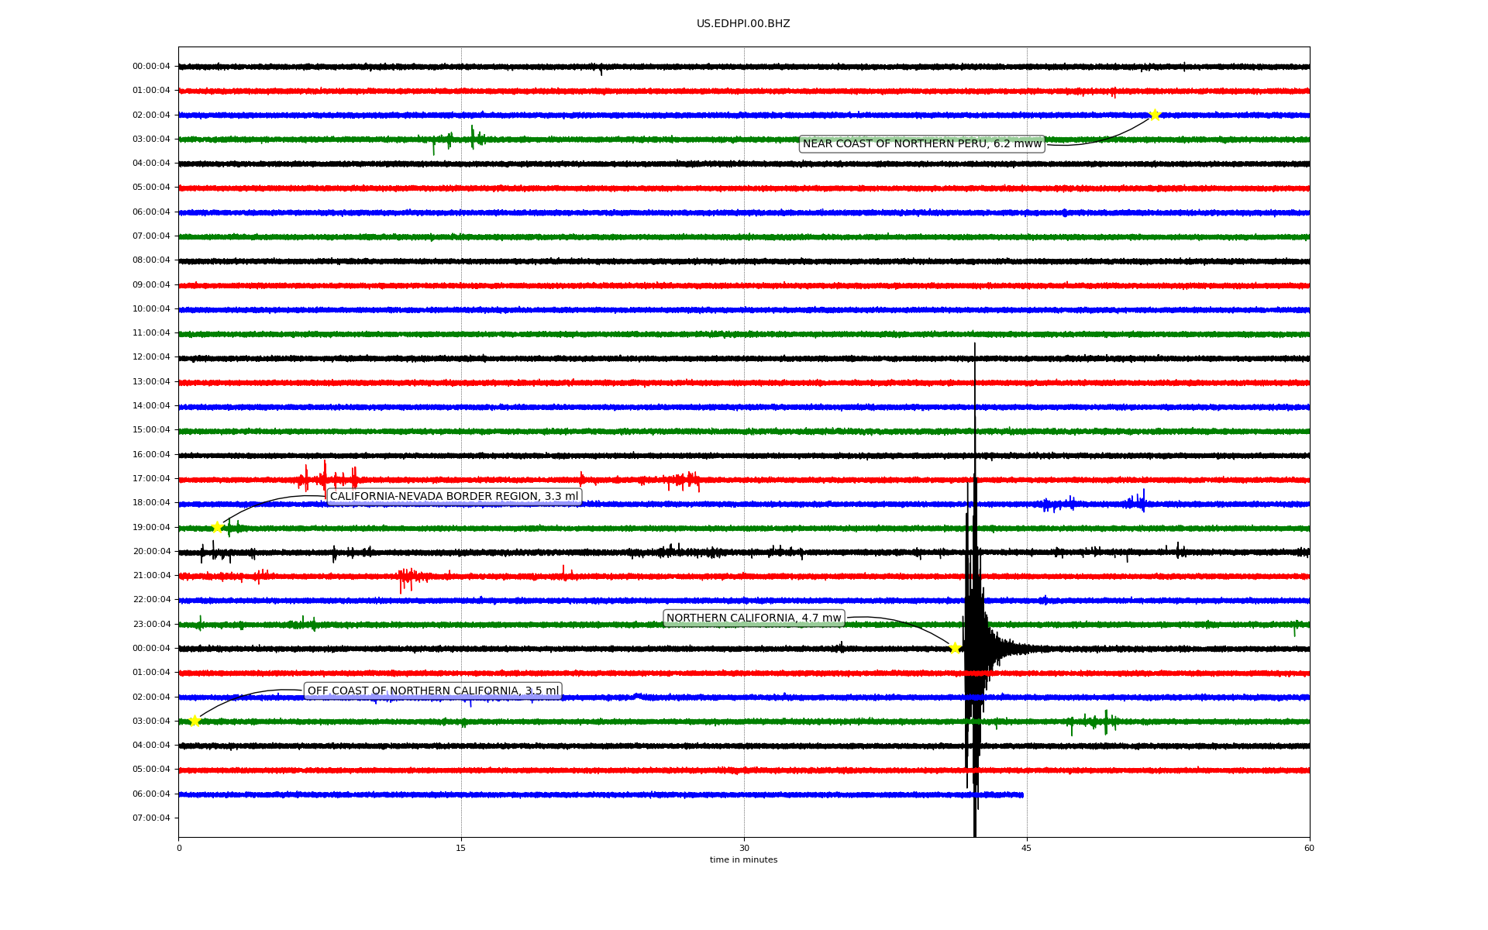
Task: Click the 07:00:04 label at the bottom
Action: (x=151, y=818)
